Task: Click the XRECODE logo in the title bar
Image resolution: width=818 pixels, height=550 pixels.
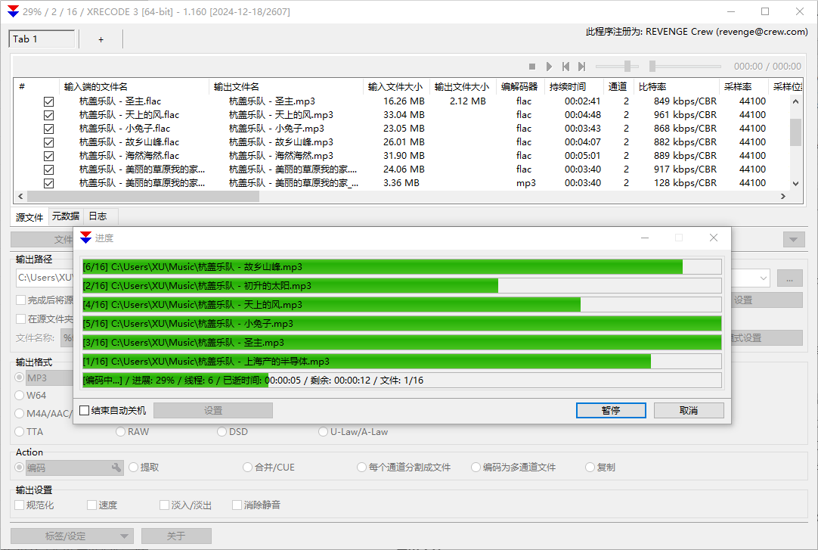Action: 11,11
